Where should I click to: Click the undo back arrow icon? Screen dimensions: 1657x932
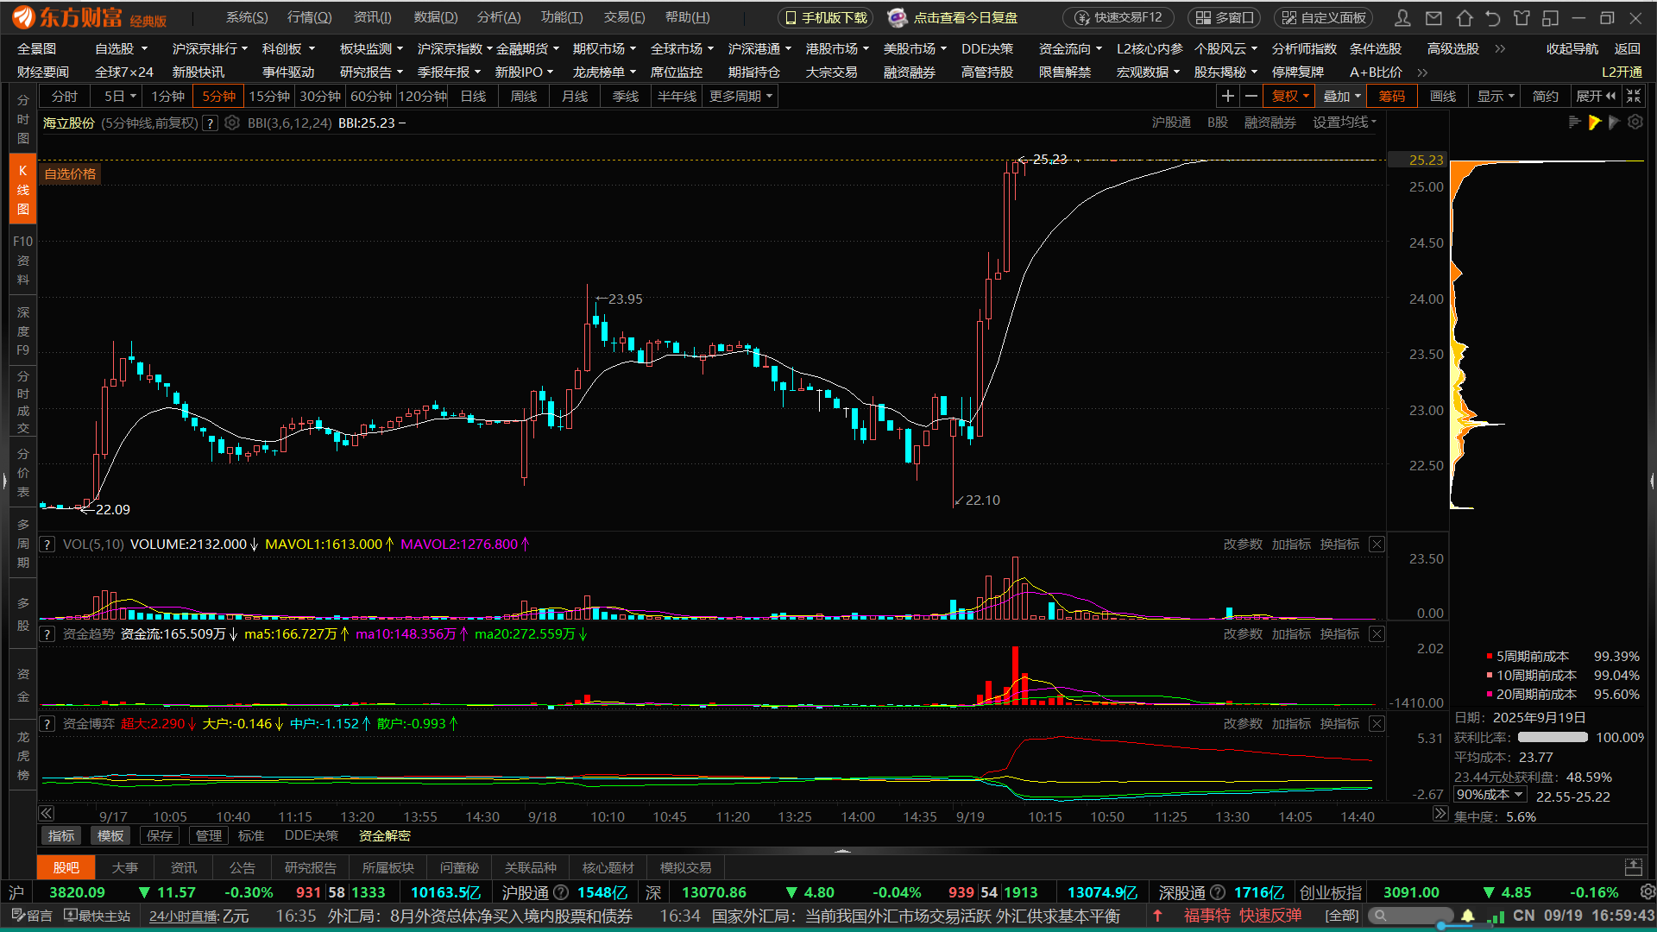[1493, 17]
